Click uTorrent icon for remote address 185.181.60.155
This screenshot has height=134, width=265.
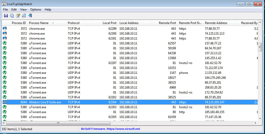click(5, 112)
